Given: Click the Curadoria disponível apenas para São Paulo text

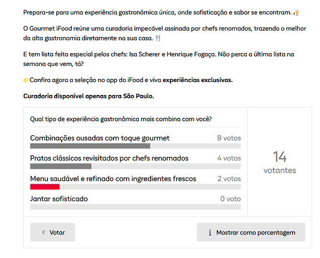Looking at the screenshot, I should (88, 96).
